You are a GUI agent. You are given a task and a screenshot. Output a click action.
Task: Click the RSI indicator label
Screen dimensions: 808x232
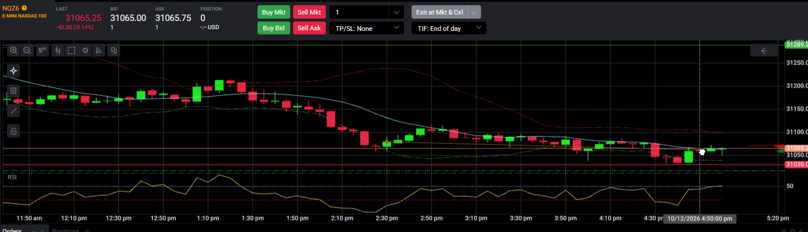pyautogui.click(x=12, y=177)
